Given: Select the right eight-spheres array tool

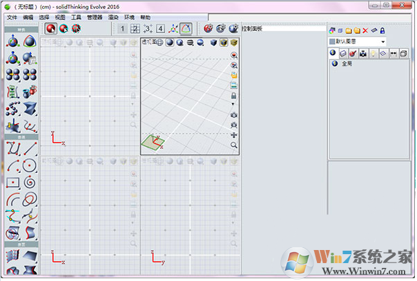Looking at the screenshot, I should coord(30,75).
